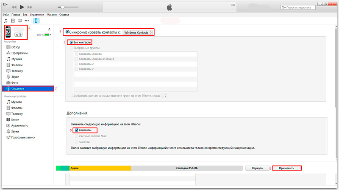The image size is (339, 190).
Task: Select Обзор in settings sidebar
Action: point(15,47)
